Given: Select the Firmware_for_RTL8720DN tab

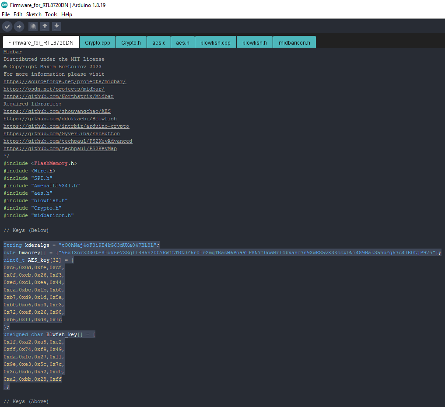Looking at the screenshot, I should (40, 42).
